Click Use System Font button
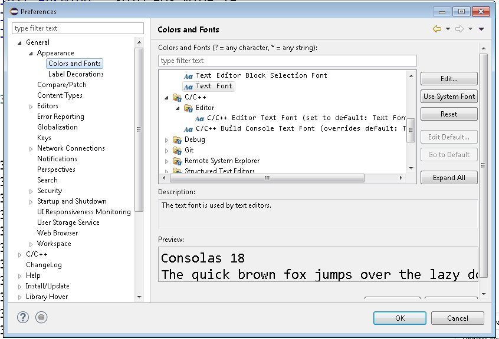Image resolution: width=499 pixels, height=339 pixels. pyautogui.click(x=449, y=97)
